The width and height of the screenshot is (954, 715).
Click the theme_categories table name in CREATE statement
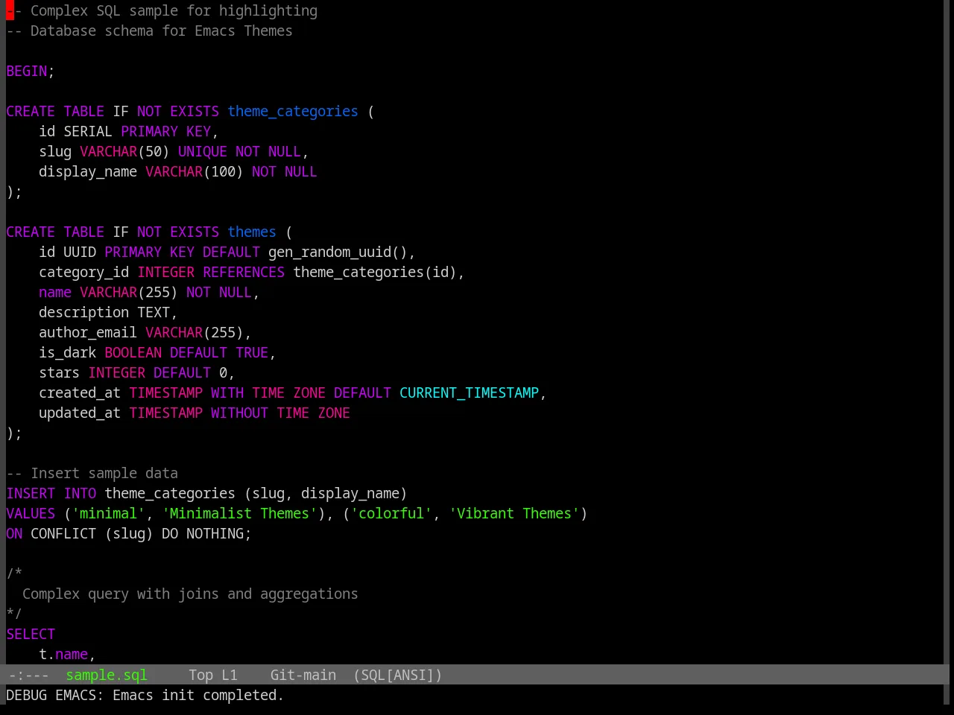293,111
